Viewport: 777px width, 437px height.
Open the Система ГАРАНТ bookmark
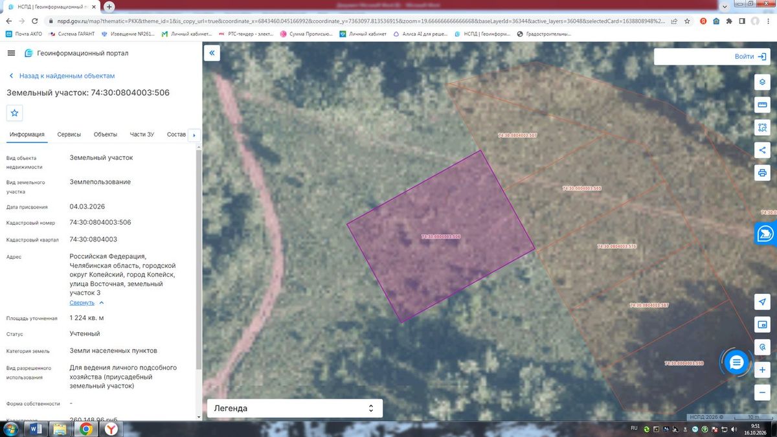[x=71, y=34]
